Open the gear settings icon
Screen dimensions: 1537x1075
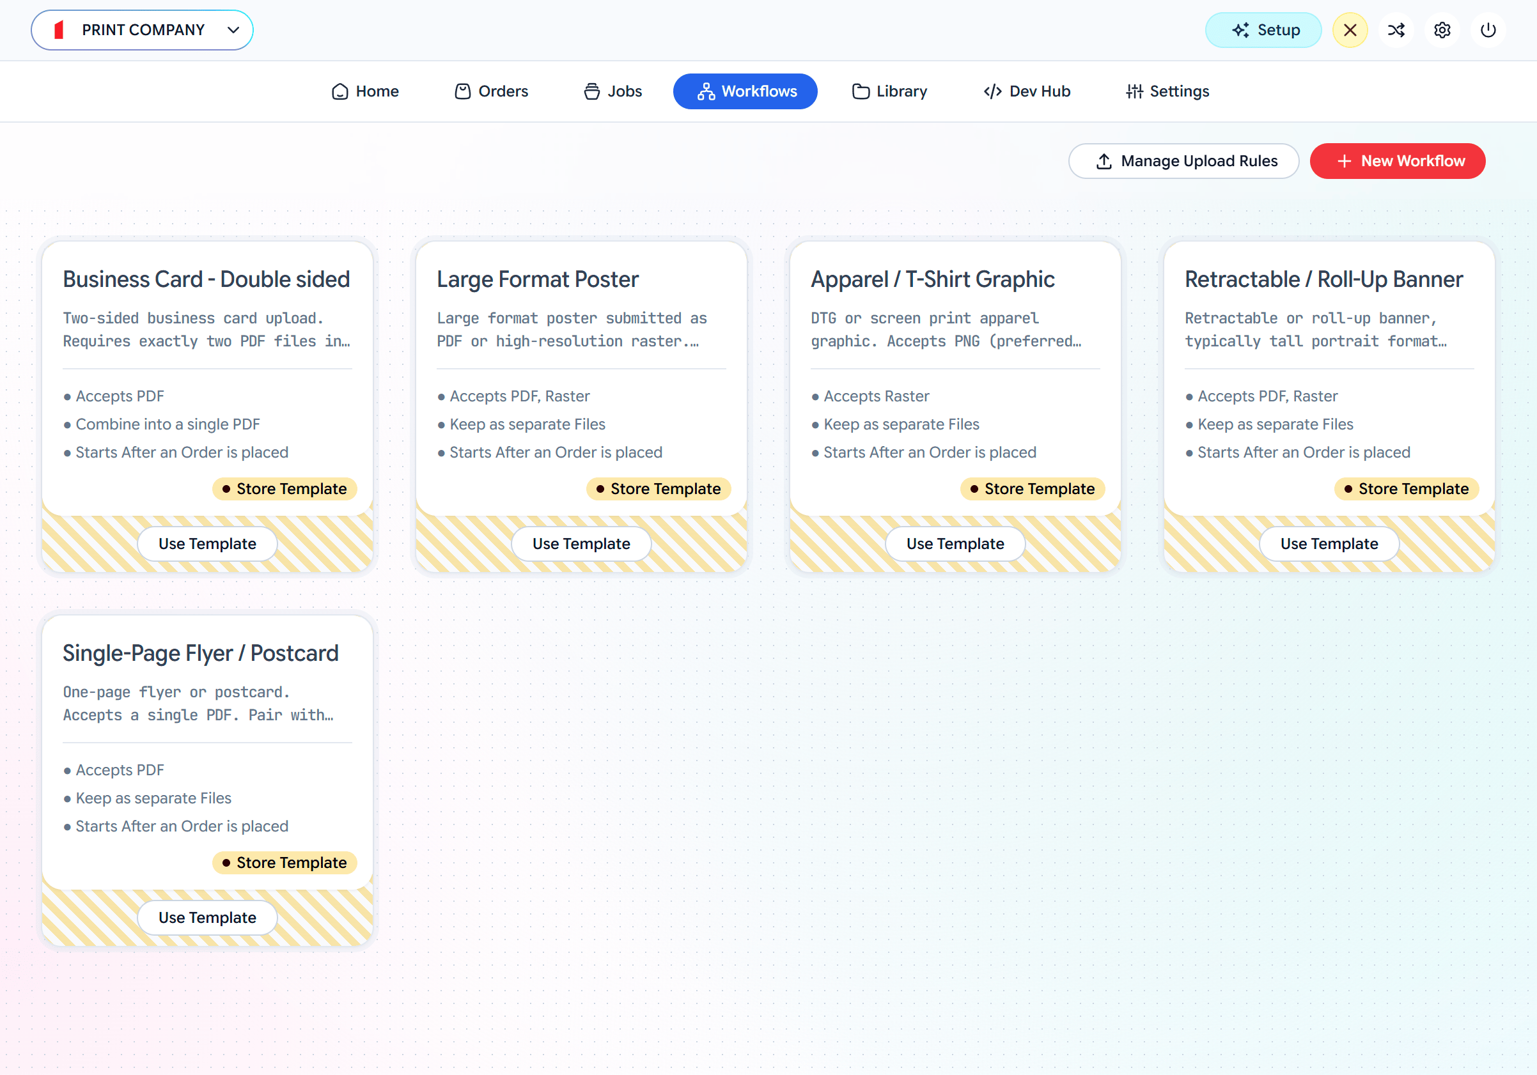pos(1442,30)
